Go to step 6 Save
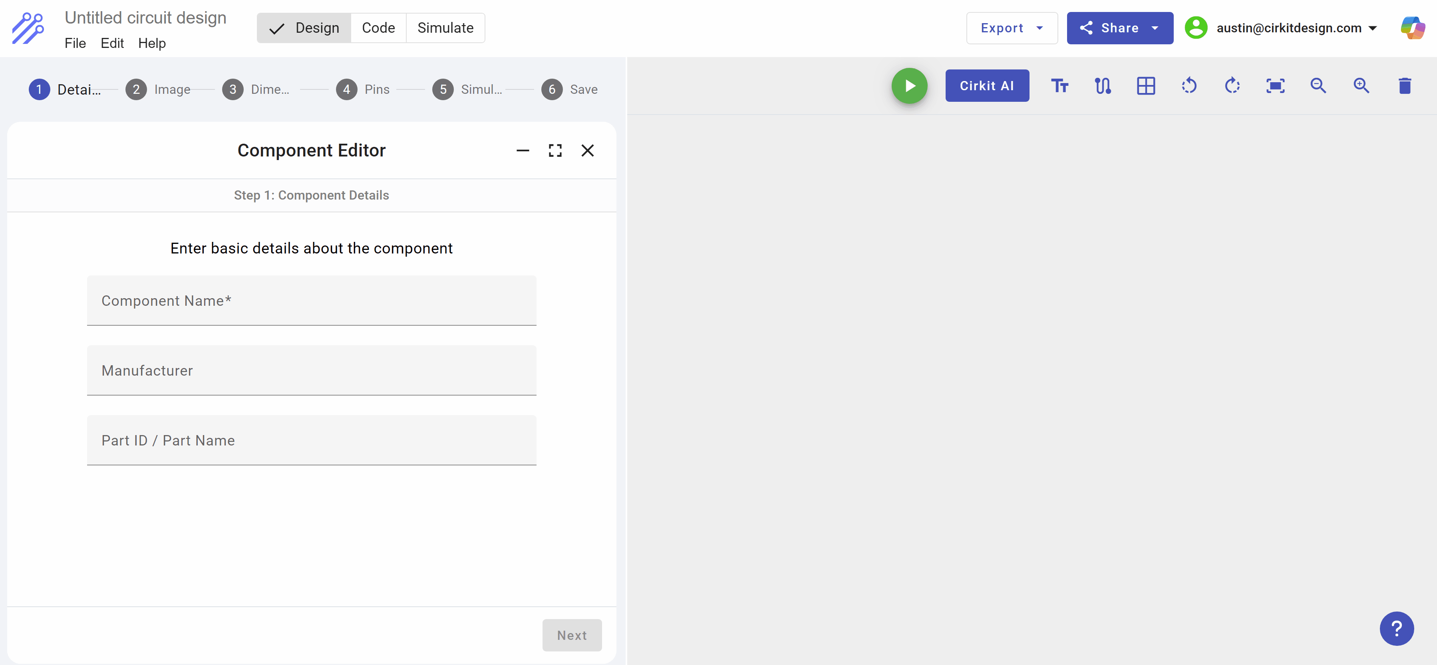 pos(569,89)
